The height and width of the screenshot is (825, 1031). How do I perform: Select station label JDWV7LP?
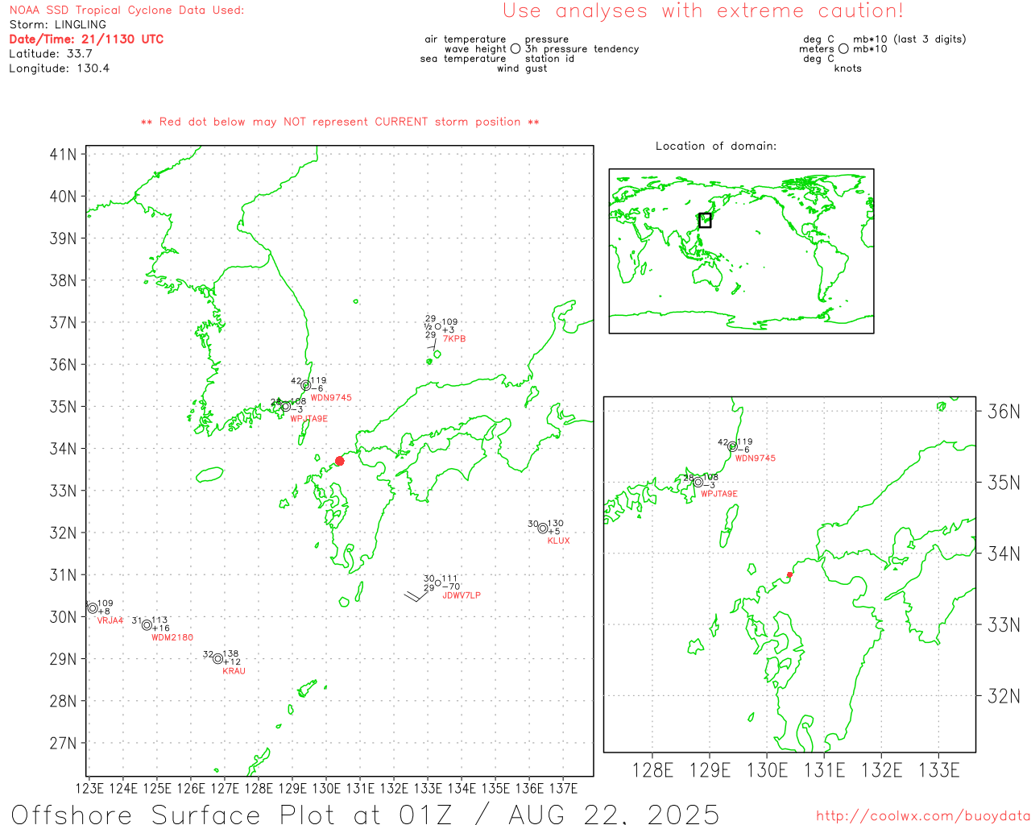(462, 595)
